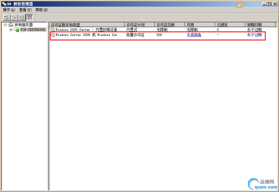Click 永不过期 in the Windows 2000 Server row
This screenshot has height=192, width=279.
(255, 30)
